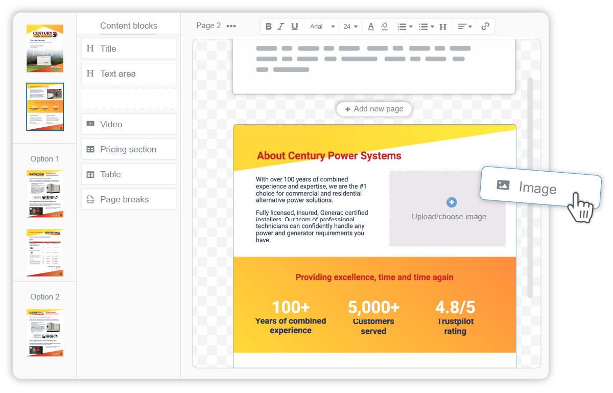Click the insert link icon
The width and height of the screenshot is (613, 393).
click(485, 27)
